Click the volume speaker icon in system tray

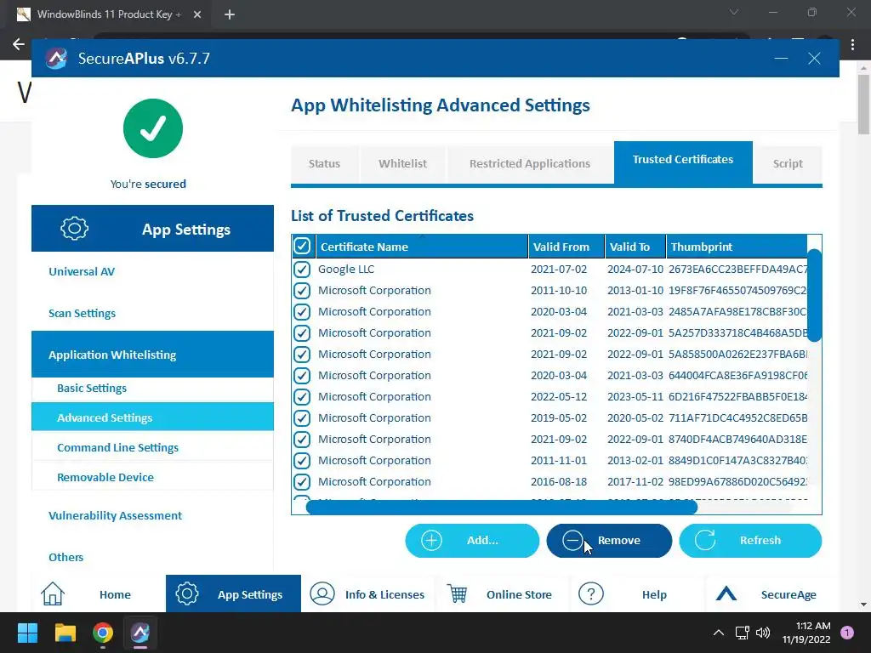pos(763,633)
